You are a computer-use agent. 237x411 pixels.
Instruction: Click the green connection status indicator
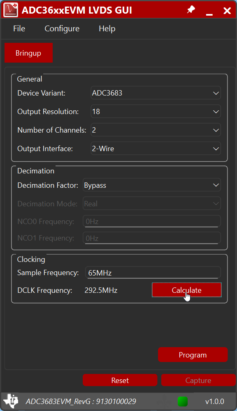pos(182,402)
